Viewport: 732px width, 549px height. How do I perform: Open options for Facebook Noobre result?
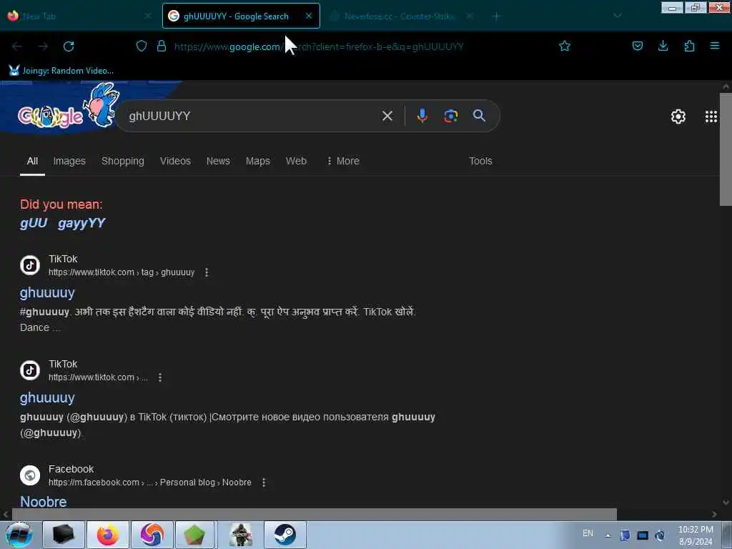click(x=264, y=483)
